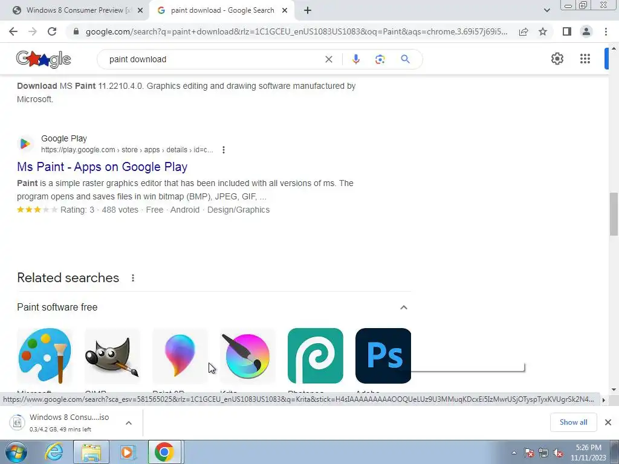Open the Chrome profile avatar

point(586,31)
